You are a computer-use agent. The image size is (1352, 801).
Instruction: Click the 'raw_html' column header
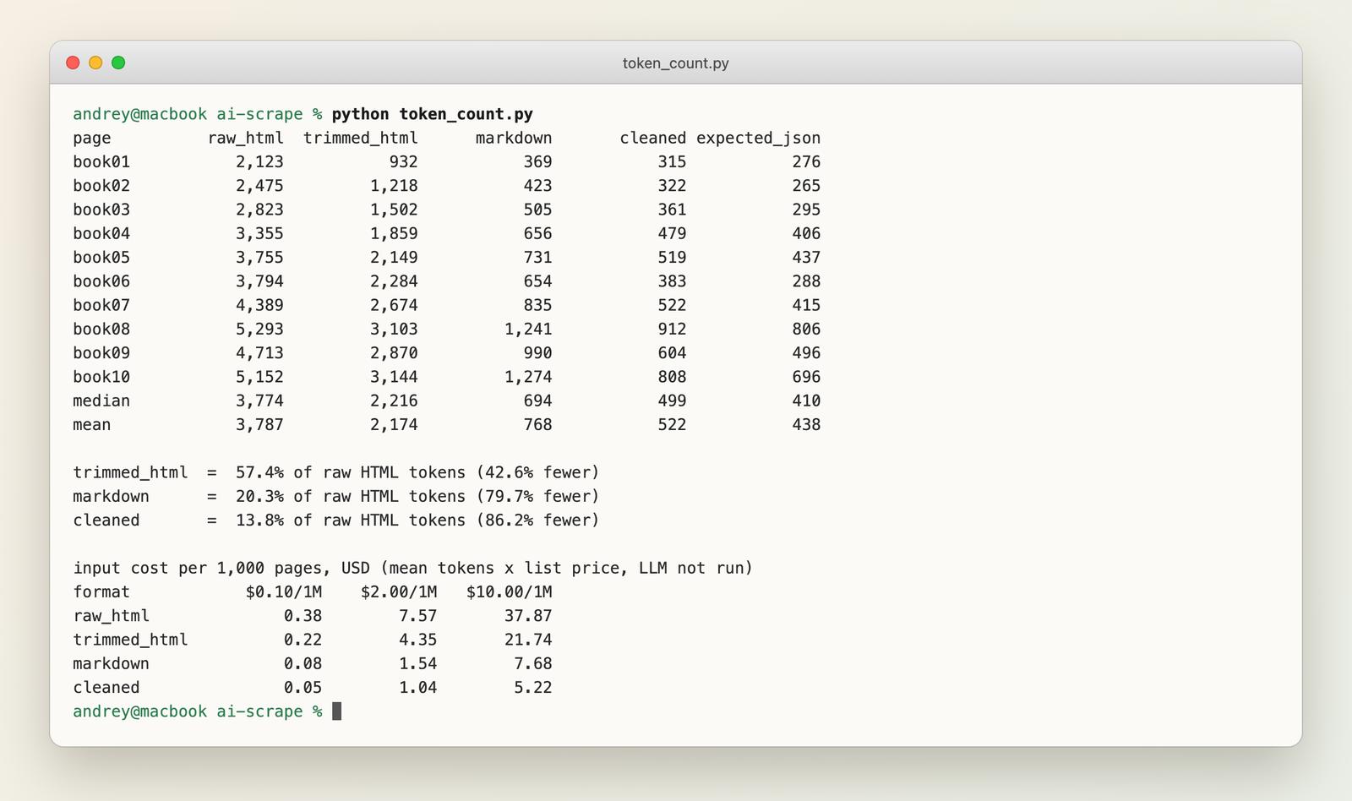pyautogui.click(x=246, y=138)
